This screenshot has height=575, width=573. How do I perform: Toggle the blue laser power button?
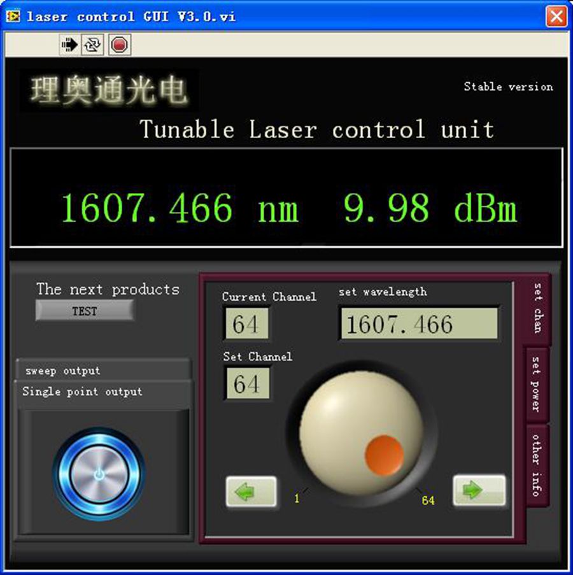pyautogui.click(x=98, y=474)
